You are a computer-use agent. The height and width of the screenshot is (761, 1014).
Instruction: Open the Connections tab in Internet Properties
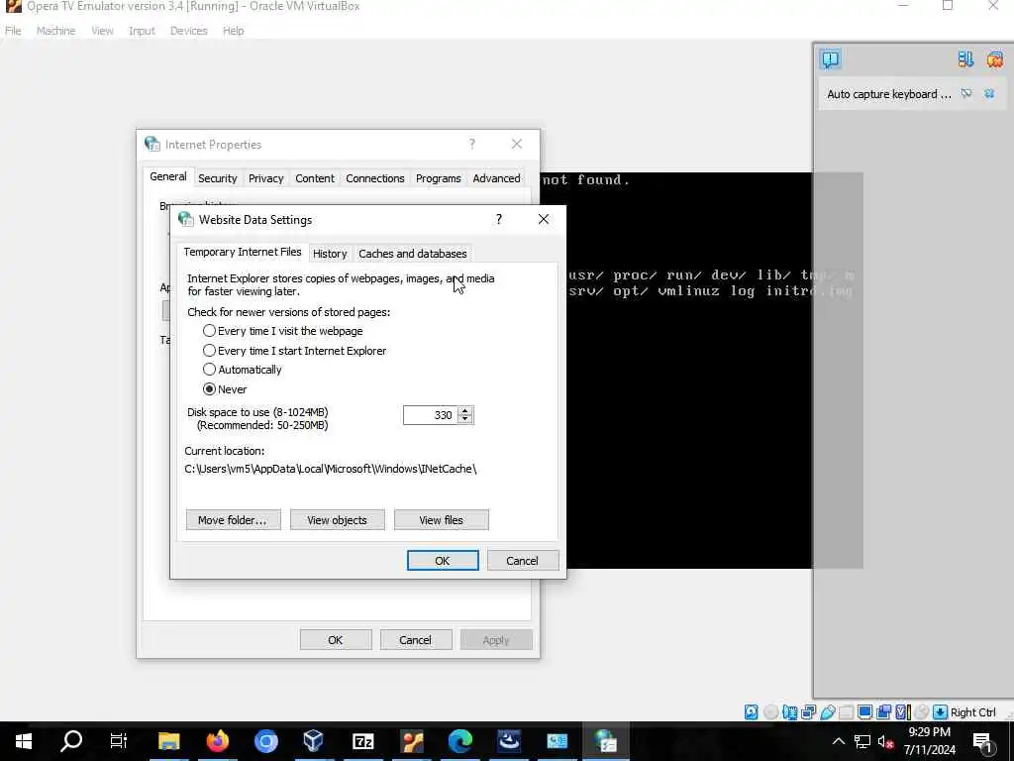point(375,178)
